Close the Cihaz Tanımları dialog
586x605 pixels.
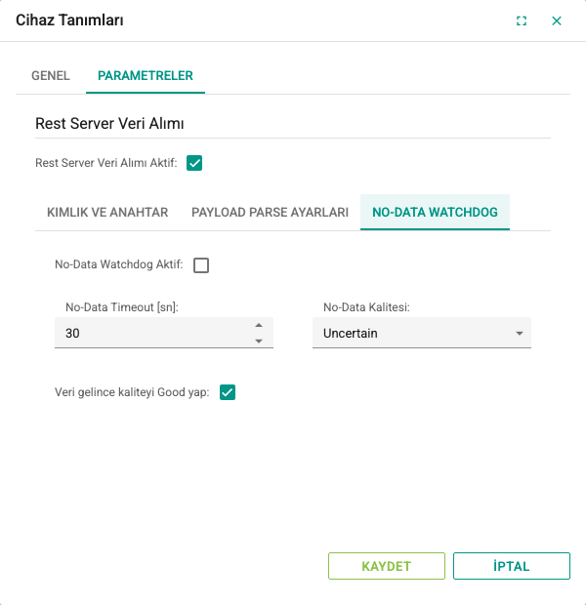click(x=557, y=20)
